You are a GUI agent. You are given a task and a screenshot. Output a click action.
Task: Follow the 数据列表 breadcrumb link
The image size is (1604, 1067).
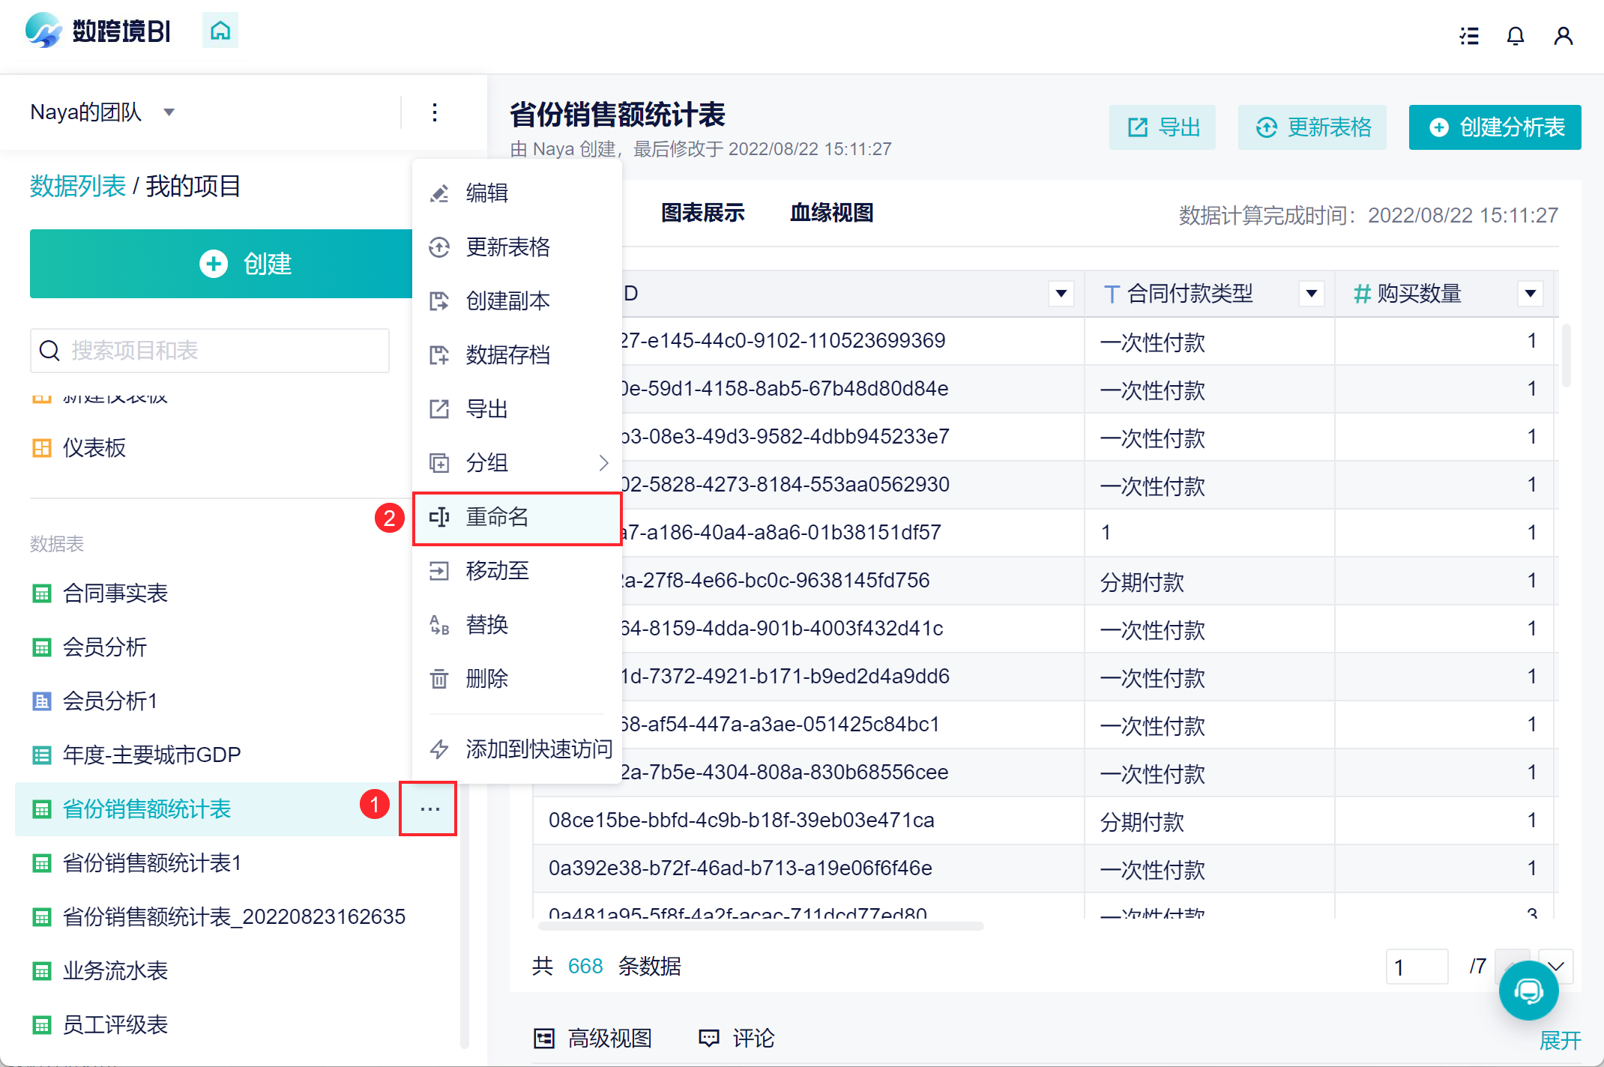pyautogui.click(x=77, y=186)
